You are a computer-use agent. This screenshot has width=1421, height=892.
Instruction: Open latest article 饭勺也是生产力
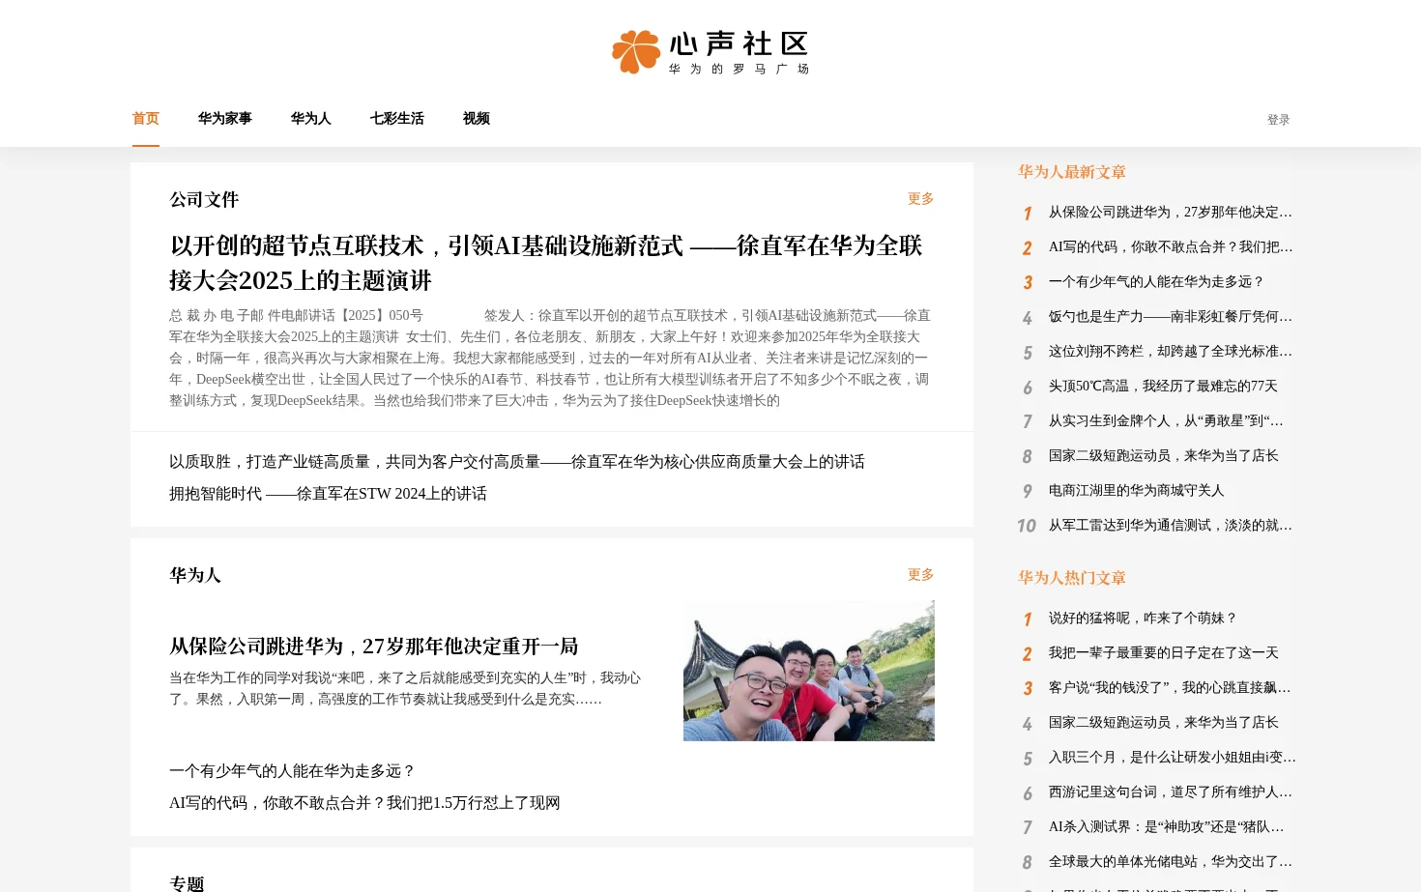1171,317
